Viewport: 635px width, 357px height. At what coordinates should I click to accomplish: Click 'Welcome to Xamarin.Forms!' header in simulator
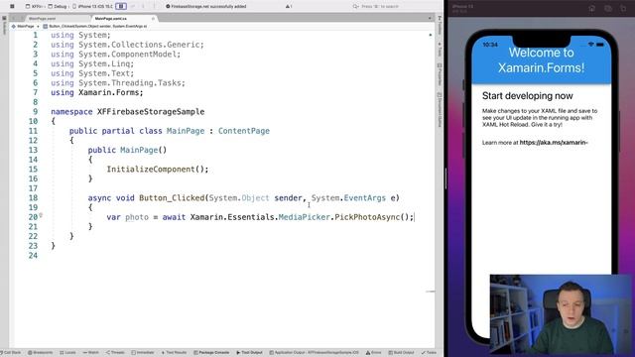tap(541, 59)
